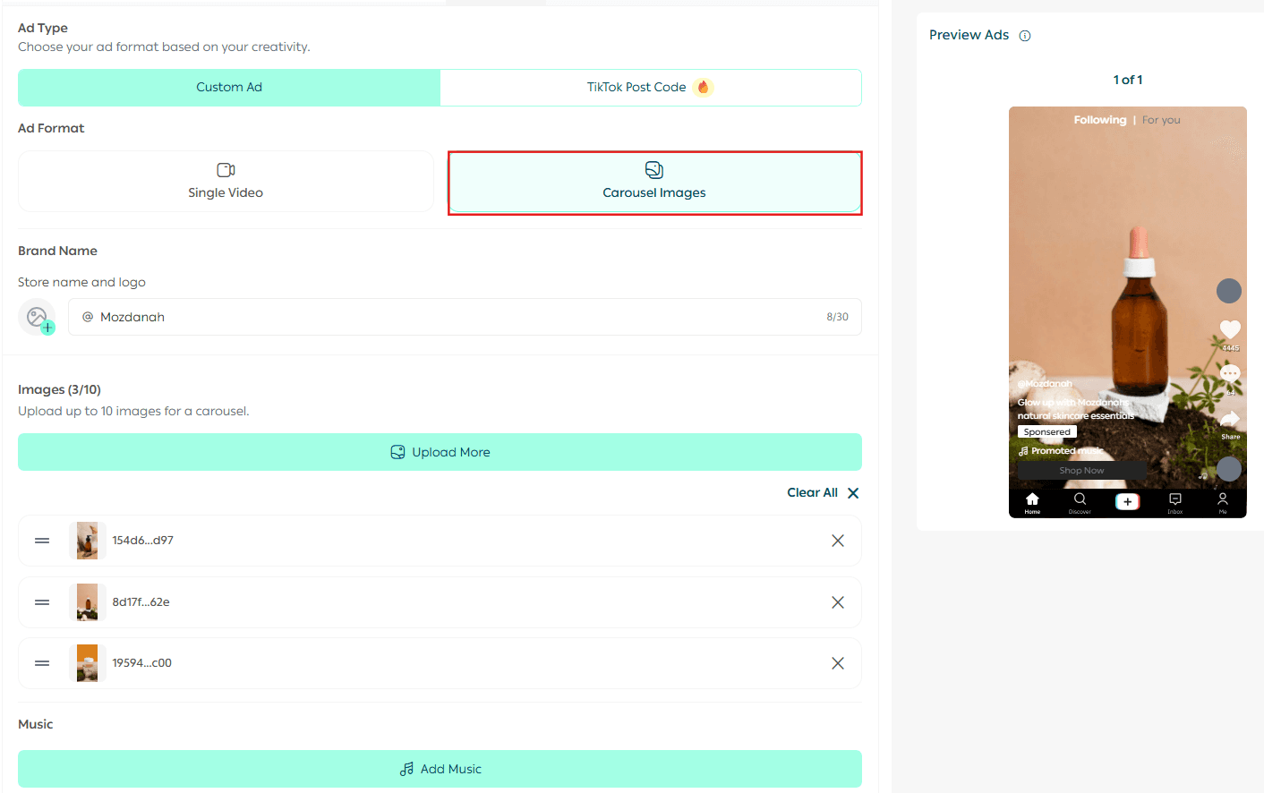Remove image 8d17f...62e from carousel
1264x793 pixels.
pyautogui.click(x=838, y=602)
